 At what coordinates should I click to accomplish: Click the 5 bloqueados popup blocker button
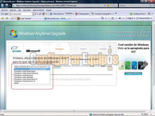click(x=82, y=14)
